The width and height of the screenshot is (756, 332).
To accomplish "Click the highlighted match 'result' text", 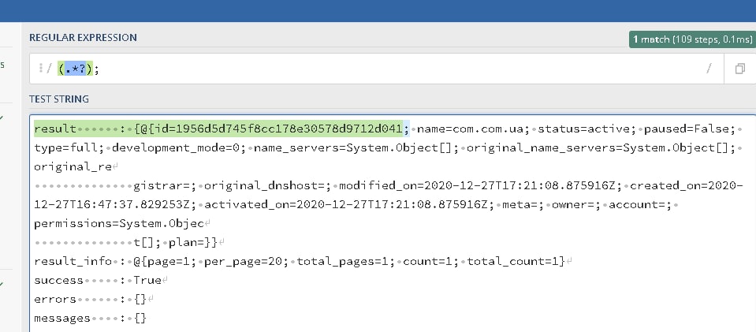I will (x=55, y=129).
